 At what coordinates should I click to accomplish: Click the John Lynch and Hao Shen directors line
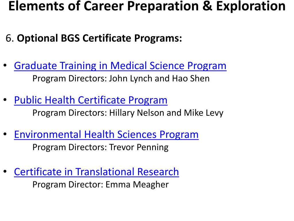[121, 79]
